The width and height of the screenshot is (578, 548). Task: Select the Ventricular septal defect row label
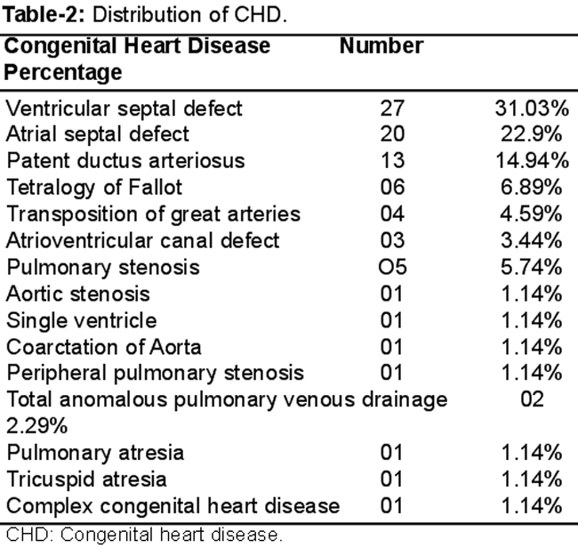tap(124, 109)
